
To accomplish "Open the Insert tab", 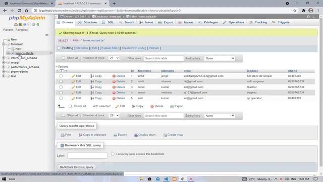I will (146, 22).
